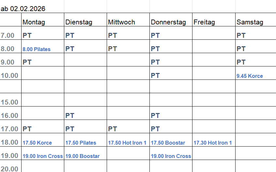Open the 17.50 Hot Iron 1 class
276x172 pixels.
coord(127,143)
